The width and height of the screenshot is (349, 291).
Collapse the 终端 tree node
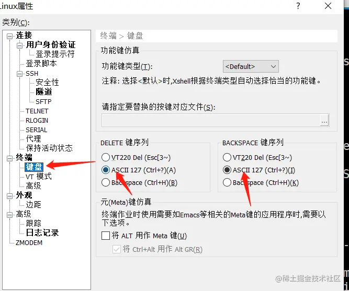point(9,158)
